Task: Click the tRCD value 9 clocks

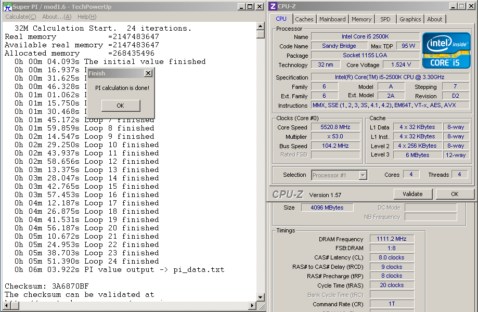Action: (392, 267)
